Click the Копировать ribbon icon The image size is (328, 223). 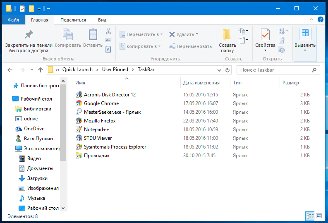(68, 34)
